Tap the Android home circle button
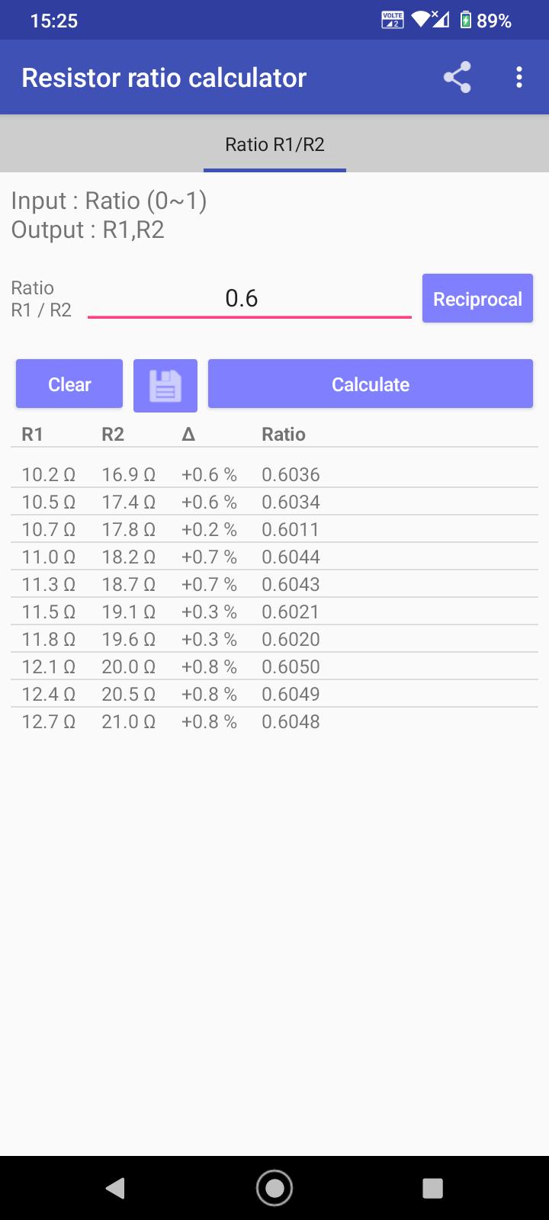Image resolution: width=549 pixels, height=1220 pixels. click(274, 1187)
